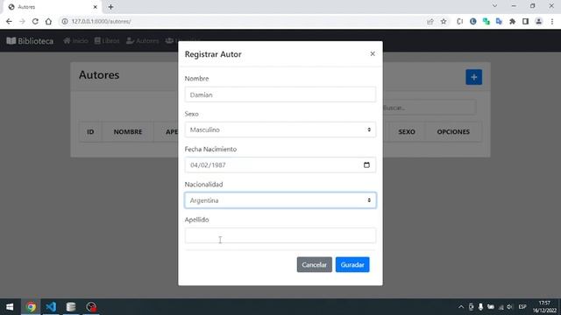Screen dimensions: 561x315
Task: Click the blue Guardar button
Action: [x=352, y=264]
